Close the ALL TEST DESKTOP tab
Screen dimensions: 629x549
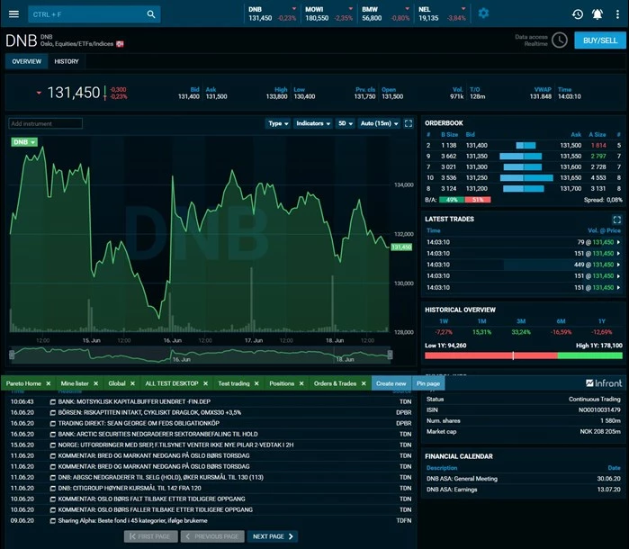pyautogui.click(x=205, y=383)
